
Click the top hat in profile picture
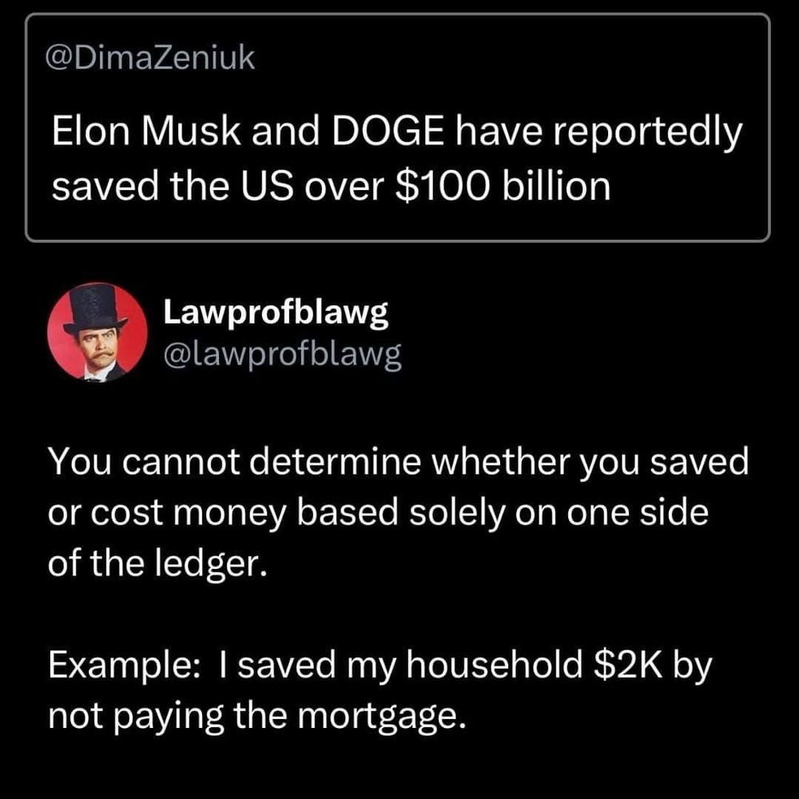click(95, 308)
